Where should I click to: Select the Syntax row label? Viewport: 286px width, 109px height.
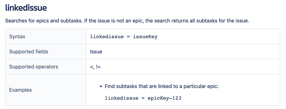[x=17, y=37]
